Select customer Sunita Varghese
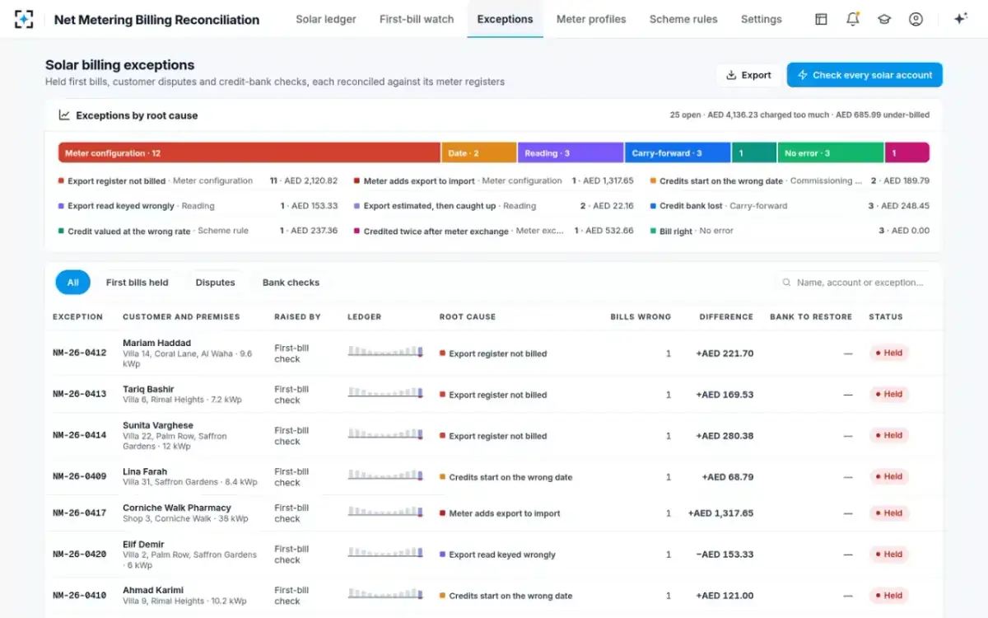Screen dimensions: 988x618 pos(158,425)
